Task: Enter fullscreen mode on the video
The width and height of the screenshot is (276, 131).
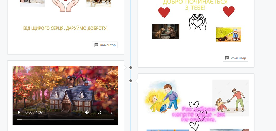Action: click(99, 112)
